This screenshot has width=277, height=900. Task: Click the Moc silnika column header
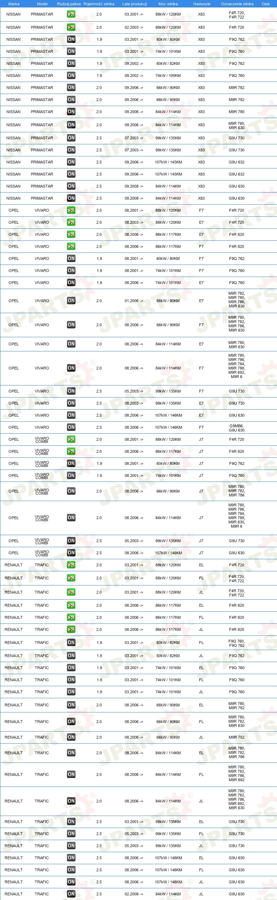(168, 4)
